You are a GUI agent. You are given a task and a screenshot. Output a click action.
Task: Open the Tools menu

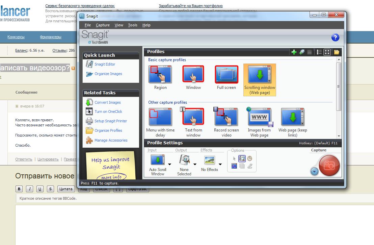coord(133,25)
